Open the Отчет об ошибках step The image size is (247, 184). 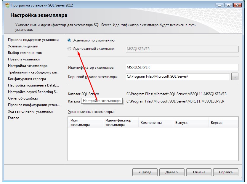pos(23,98)
